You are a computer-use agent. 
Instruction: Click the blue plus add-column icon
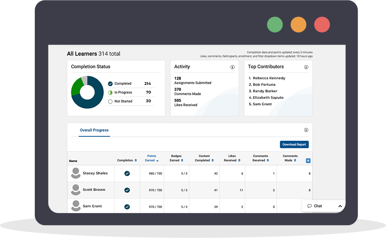(x=308, y=160)
